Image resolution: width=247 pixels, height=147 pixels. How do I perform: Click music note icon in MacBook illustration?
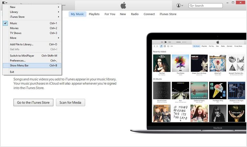coord(161,46)
